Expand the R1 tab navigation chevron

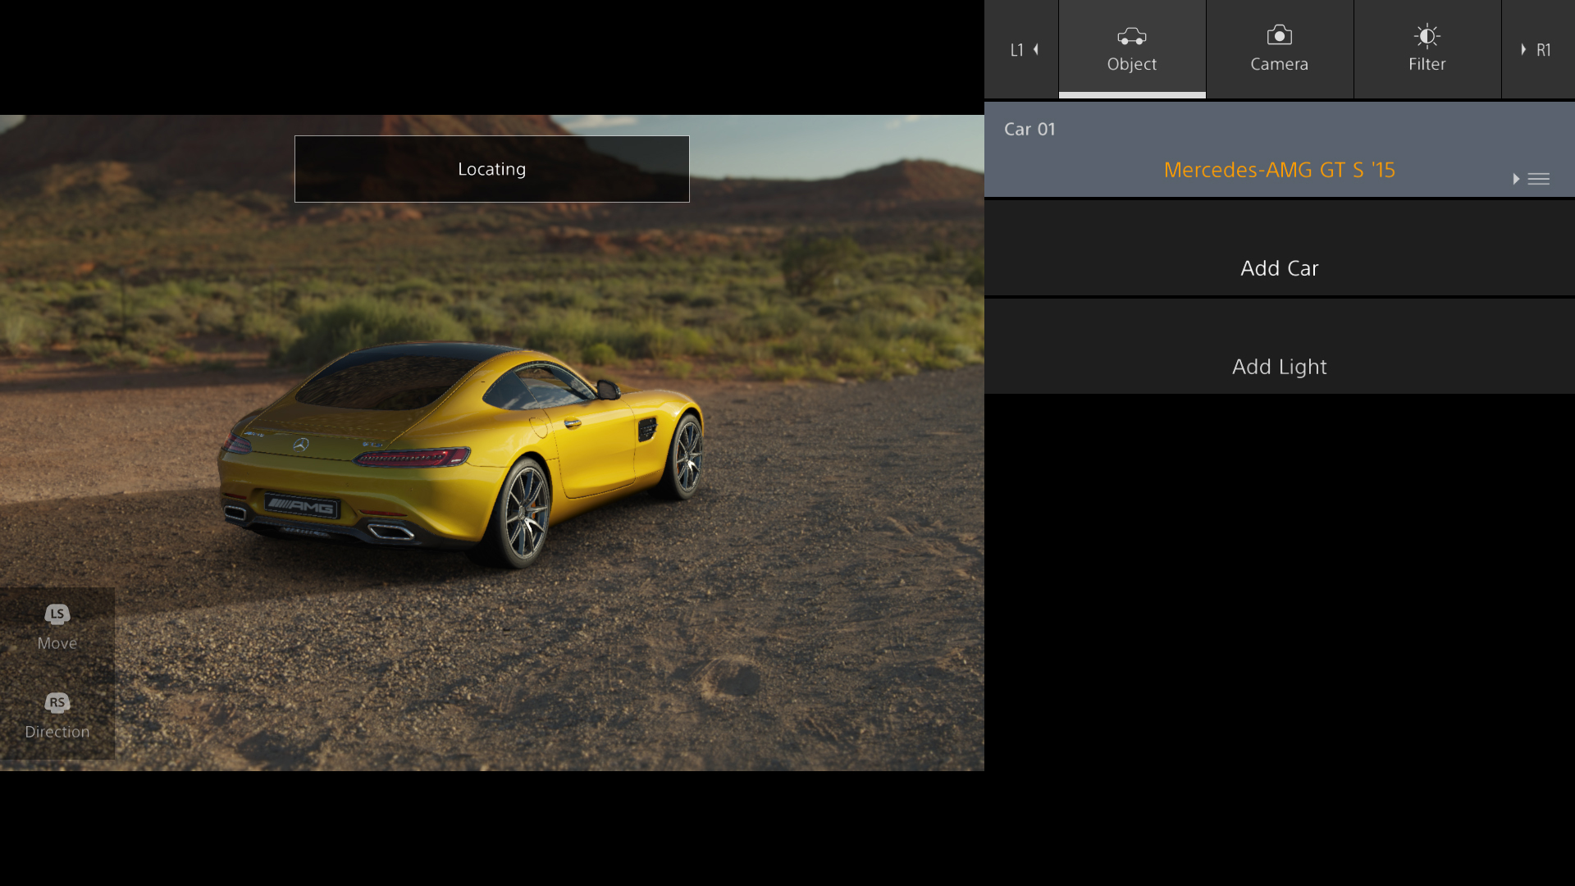pos(1524,50)
